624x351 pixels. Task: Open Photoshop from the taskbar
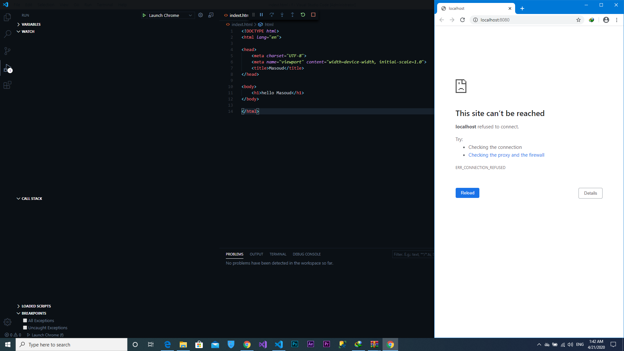pos(295,344)
